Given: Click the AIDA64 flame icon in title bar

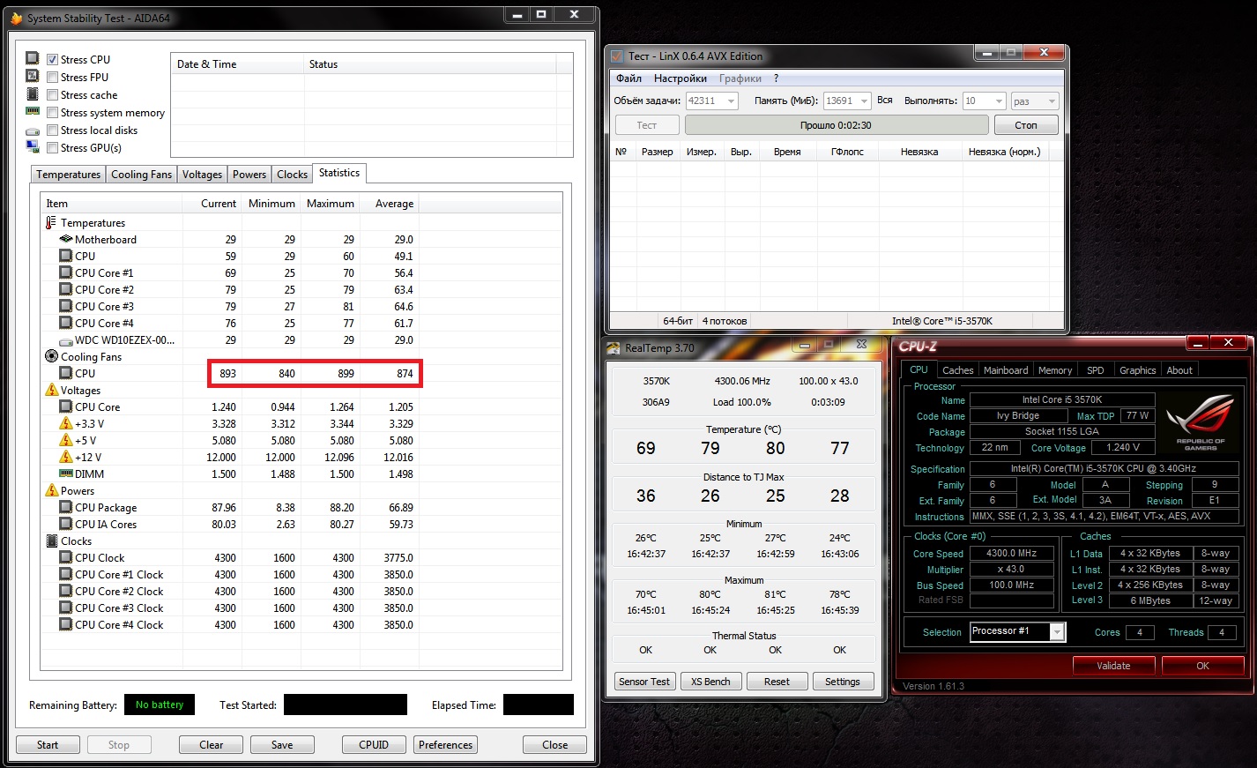Looking at the screenshot, I should (16, 18).
